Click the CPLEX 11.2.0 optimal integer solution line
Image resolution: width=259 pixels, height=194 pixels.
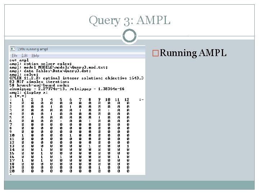coord(77,78)
